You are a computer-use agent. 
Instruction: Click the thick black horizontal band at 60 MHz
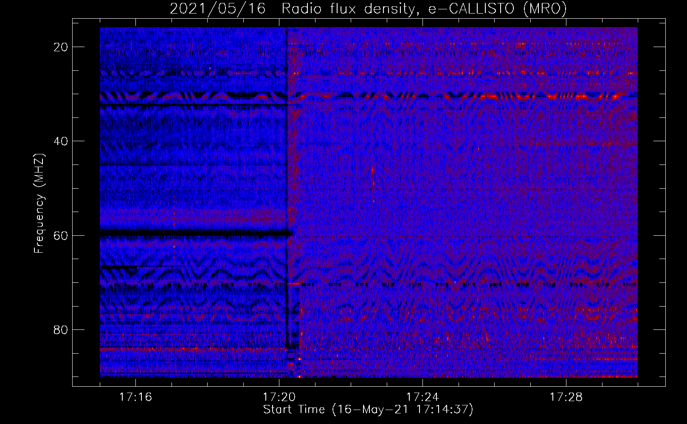point(196,233)
